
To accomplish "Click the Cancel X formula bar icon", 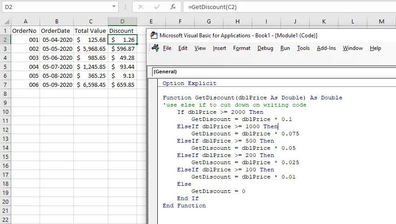I will 141,7.
